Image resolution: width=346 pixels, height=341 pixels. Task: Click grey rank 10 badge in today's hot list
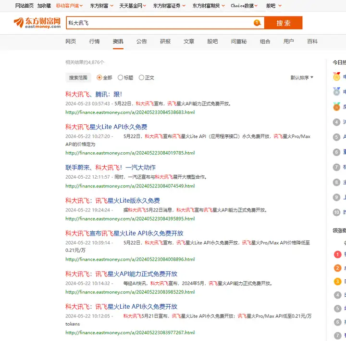(x=336, y=212)
